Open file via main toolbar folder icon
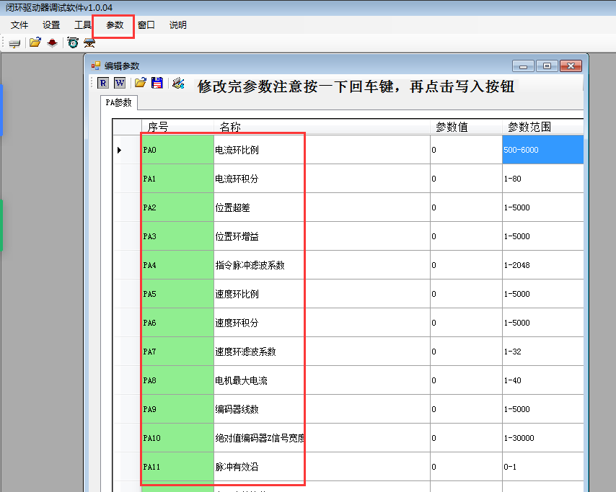 [35, 43]
